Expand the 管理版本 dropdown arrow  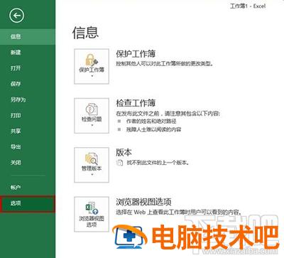[92, 175]
